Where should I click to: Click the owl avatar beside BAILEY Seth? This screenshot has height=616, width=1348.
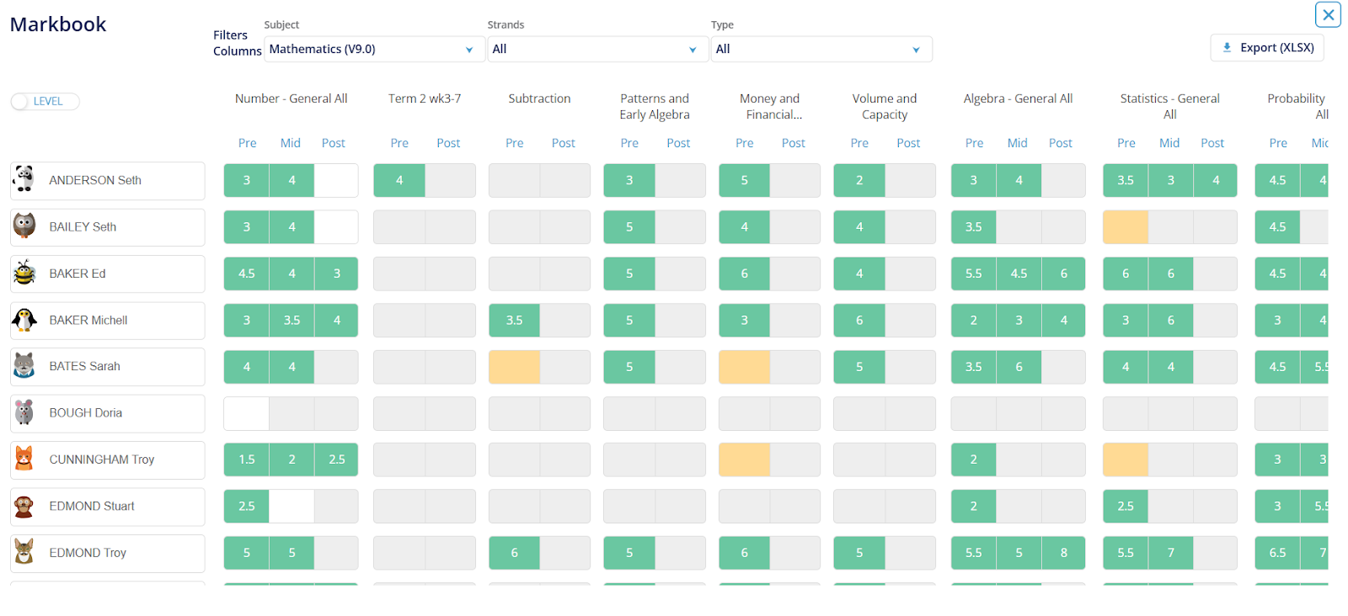pos(24,226)
